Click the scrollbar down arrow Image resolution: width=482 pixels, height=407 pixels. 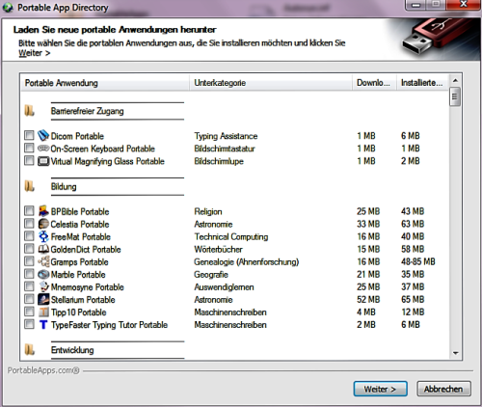pyautogui.click(x=455, y=353)
